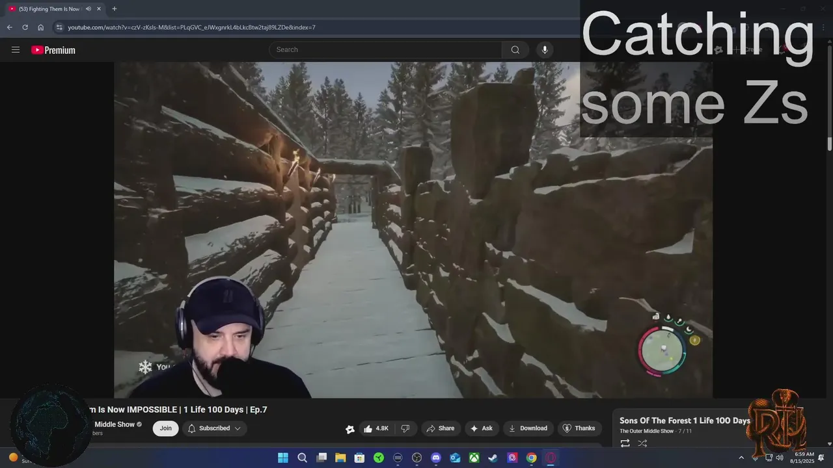This screenshot has width=833, height=468.
Task: Click the video title text
Action: (x=177, y=409)
